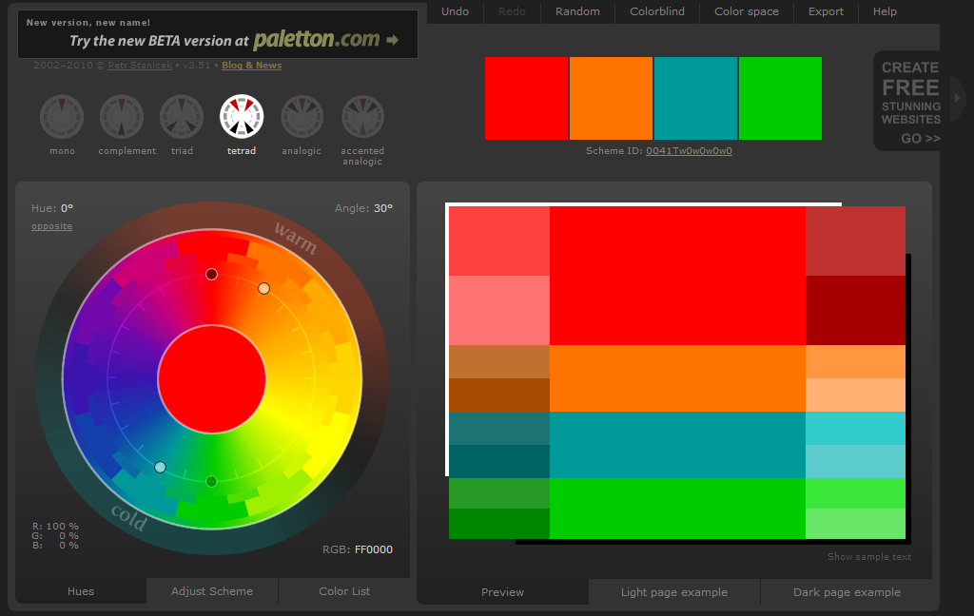Click the light cyan variant swatch in preview
The height and width of the screenshot is (616, 974).
click(x=855, y=461)
